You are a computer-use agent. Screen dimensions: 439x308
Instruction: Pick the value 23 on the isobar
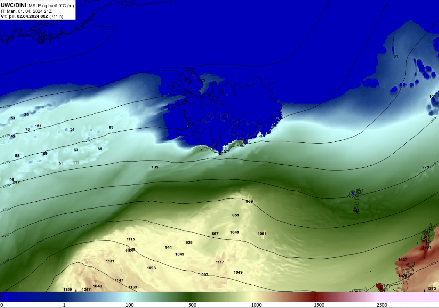[x=45, y=153]
